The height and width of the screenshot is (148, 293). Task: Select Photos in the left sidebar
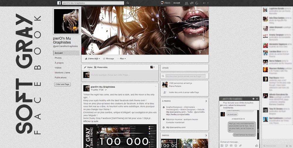point(58,58)
